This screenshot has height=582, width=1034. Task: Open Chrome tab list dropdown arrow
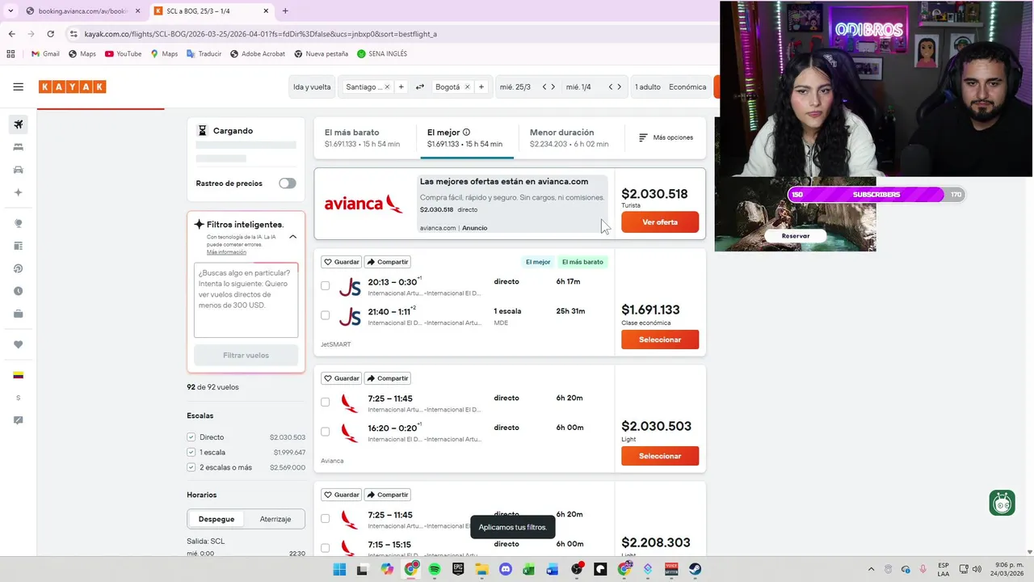tap(11, 11)
